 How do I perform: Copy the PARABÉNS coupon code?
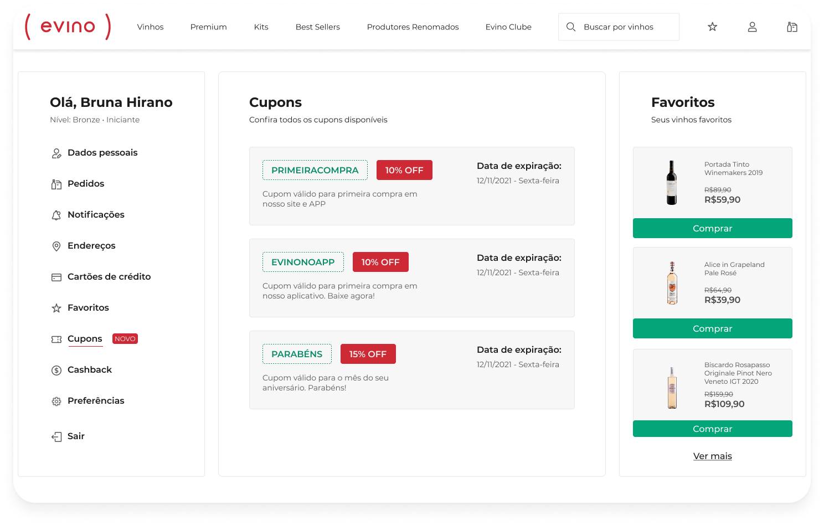297,354
